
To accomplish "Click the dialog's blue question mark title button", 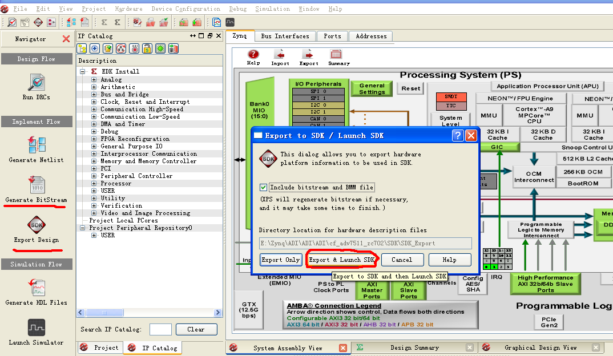I will click(x=457, y=136).
